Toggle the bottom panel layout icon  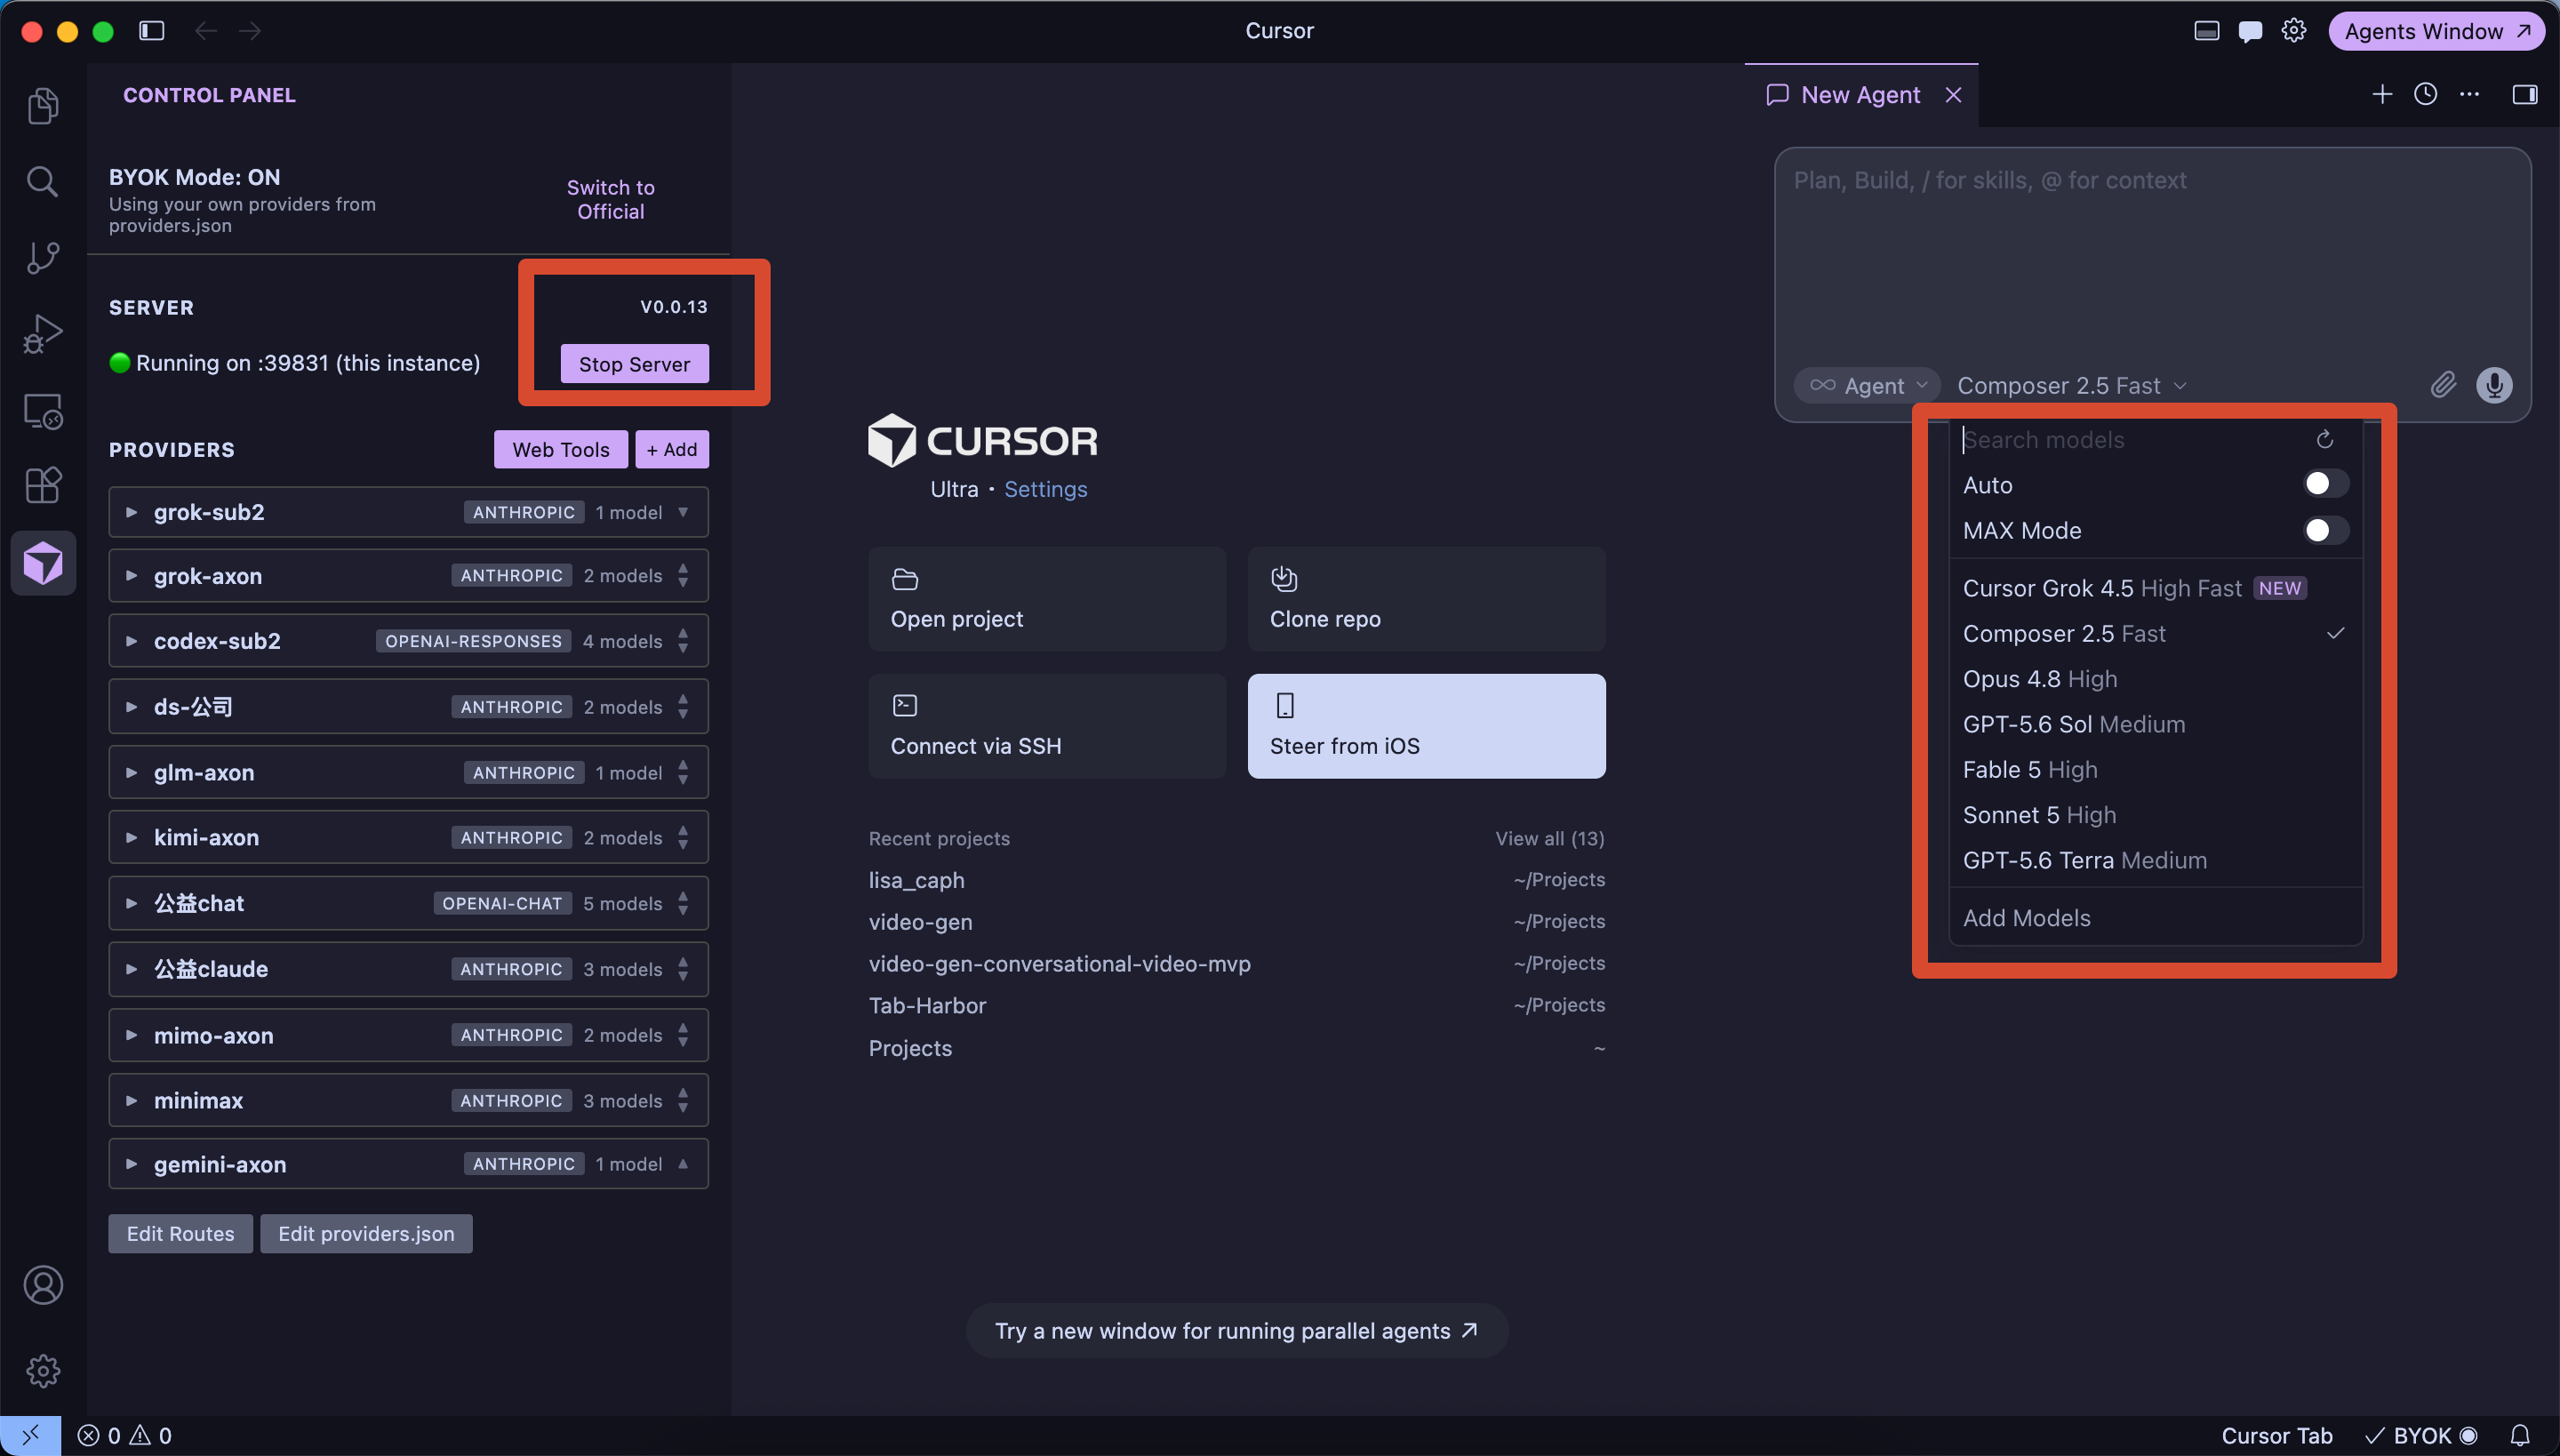pyautogui.click(x=2206, y=31)
